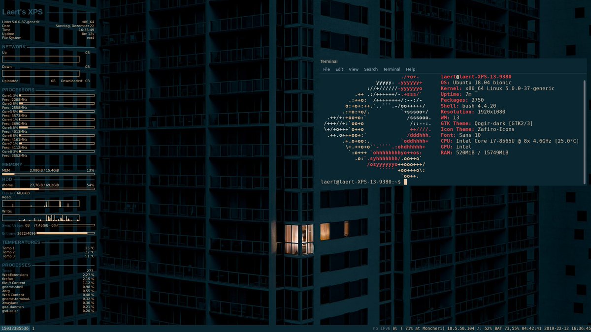Click the 'GTK Theme: Qogir-dark' line
The height and width of the screenshot is (332, 591).
487,123
